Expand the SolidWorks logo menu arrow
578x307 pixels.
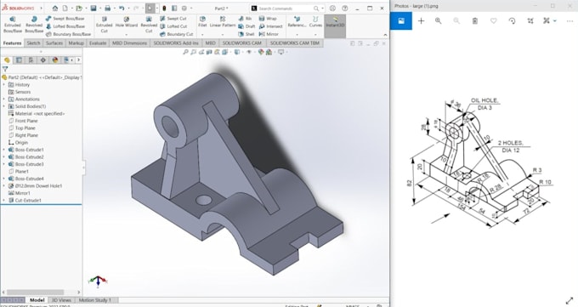[41, 9]
